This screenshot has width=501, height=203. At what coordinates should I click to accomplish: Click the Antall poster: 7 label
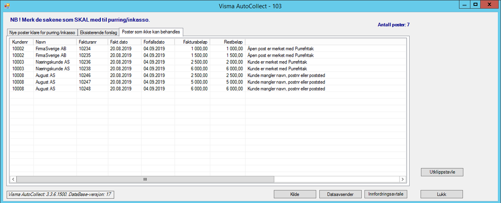coord(394,25)
